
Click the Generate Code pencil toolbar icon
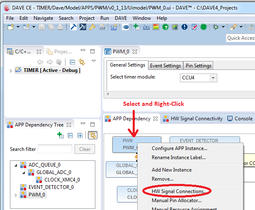pos(194,27)
